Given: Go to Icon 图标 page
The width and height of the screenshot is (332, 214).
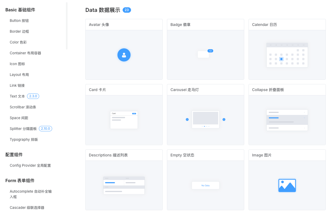Looking at the screenshot, I should [17, 64].
